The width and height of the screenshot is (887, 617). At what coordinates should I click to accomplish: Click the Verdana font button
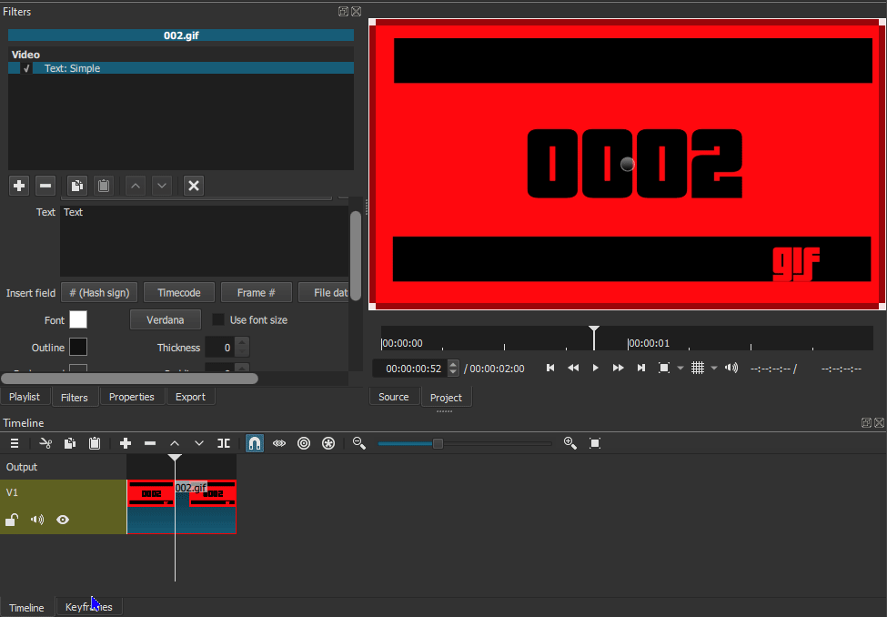click(165, 320)
